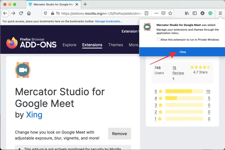This screenshot has width=225, height=150.
Task: Filter reviews by the 5-star rating bar
Action: click(184, 91)
